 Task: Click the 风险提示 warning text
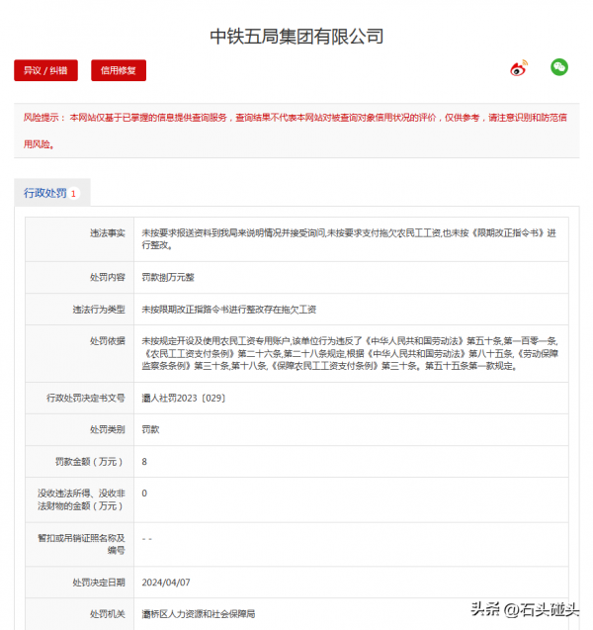[296, 130]
